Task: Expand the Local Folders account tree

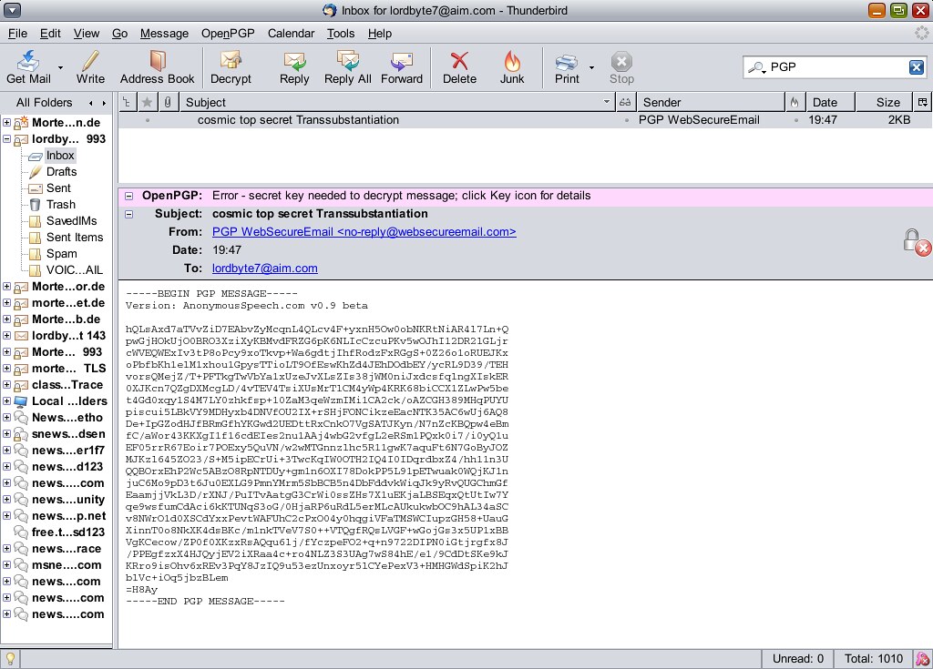Action: (7, 400)
